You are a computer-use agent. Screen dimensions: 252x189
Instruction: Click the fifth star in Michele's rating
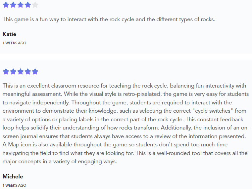(x=35, y=72)
